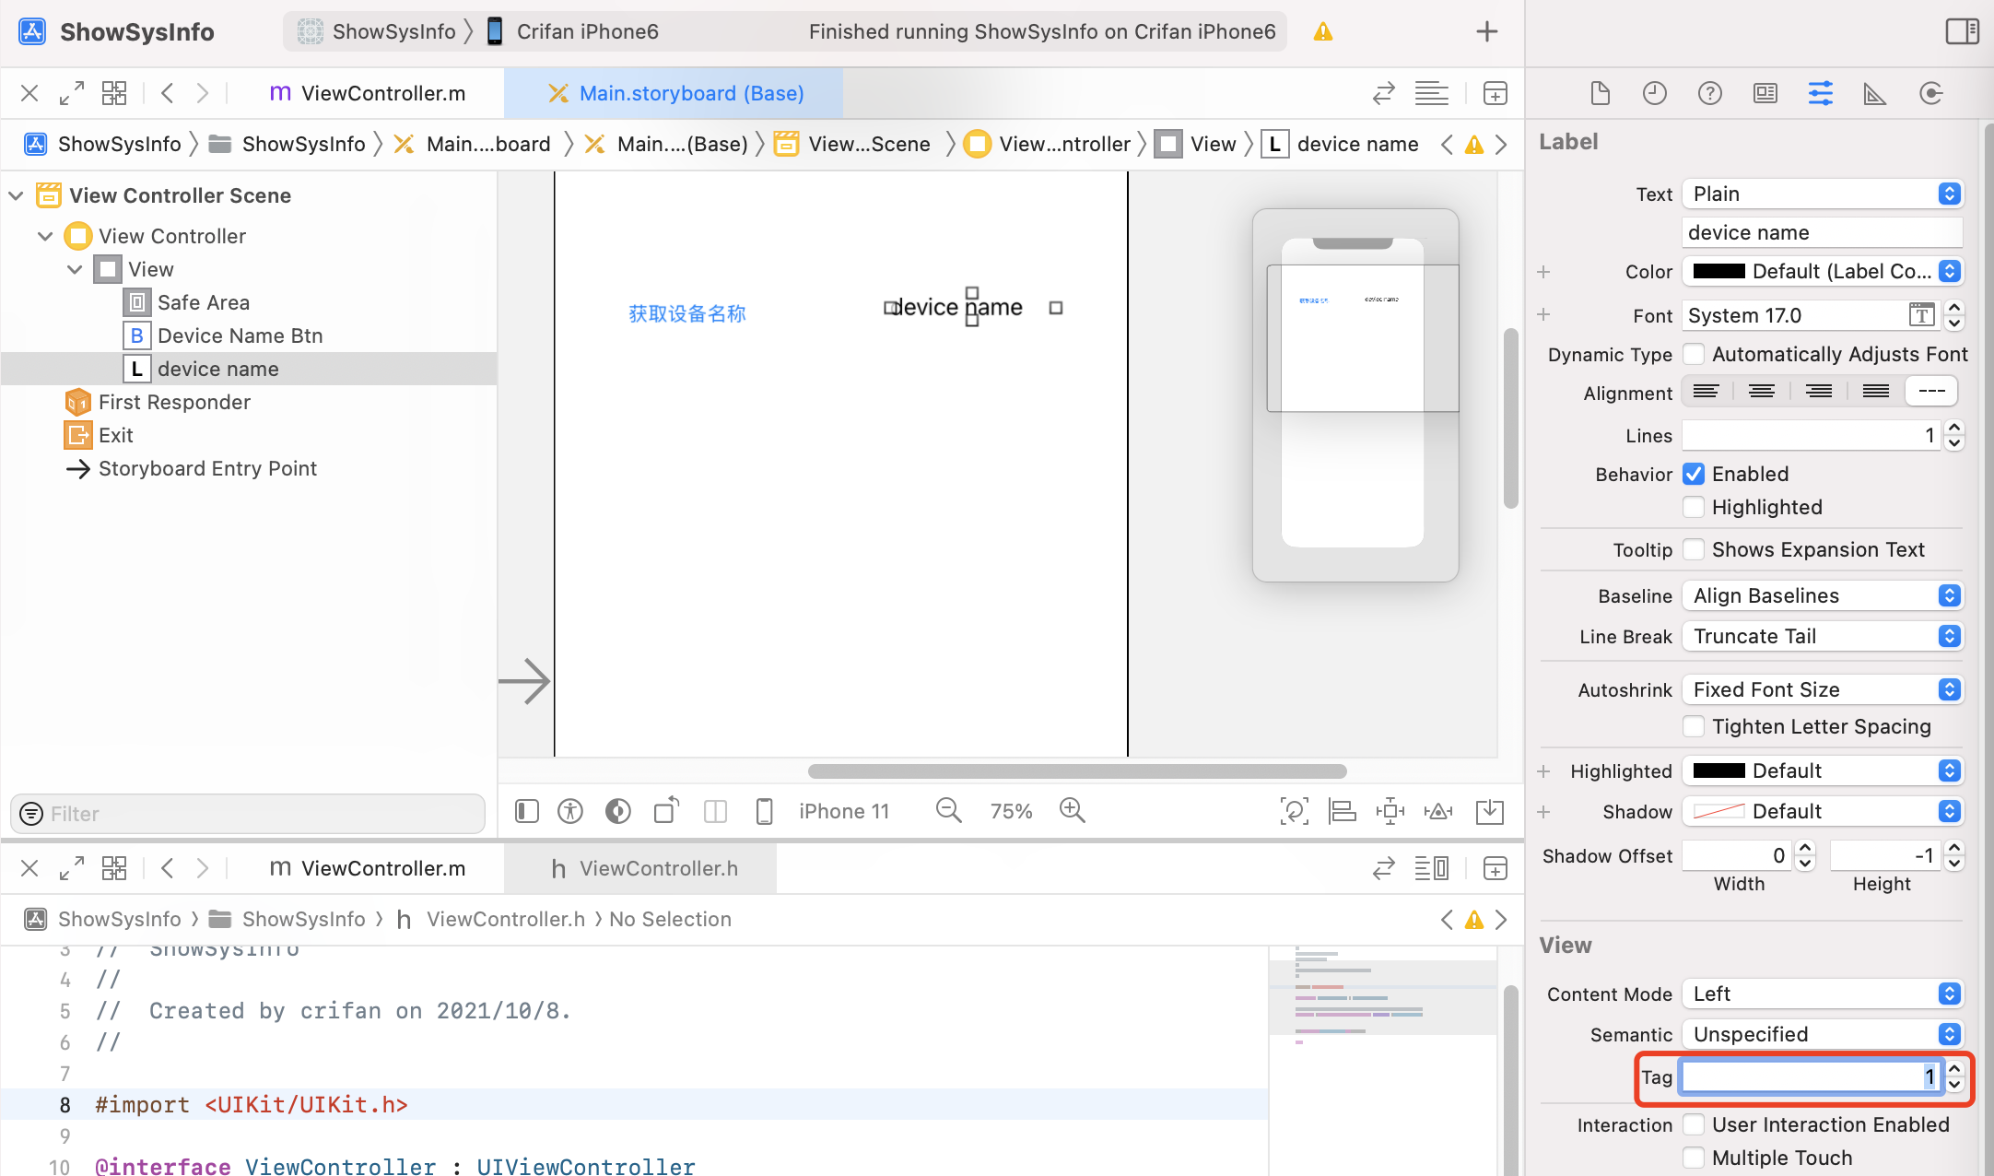
Task: Open the Identity inspector icon
Action: pos(1765,93)
